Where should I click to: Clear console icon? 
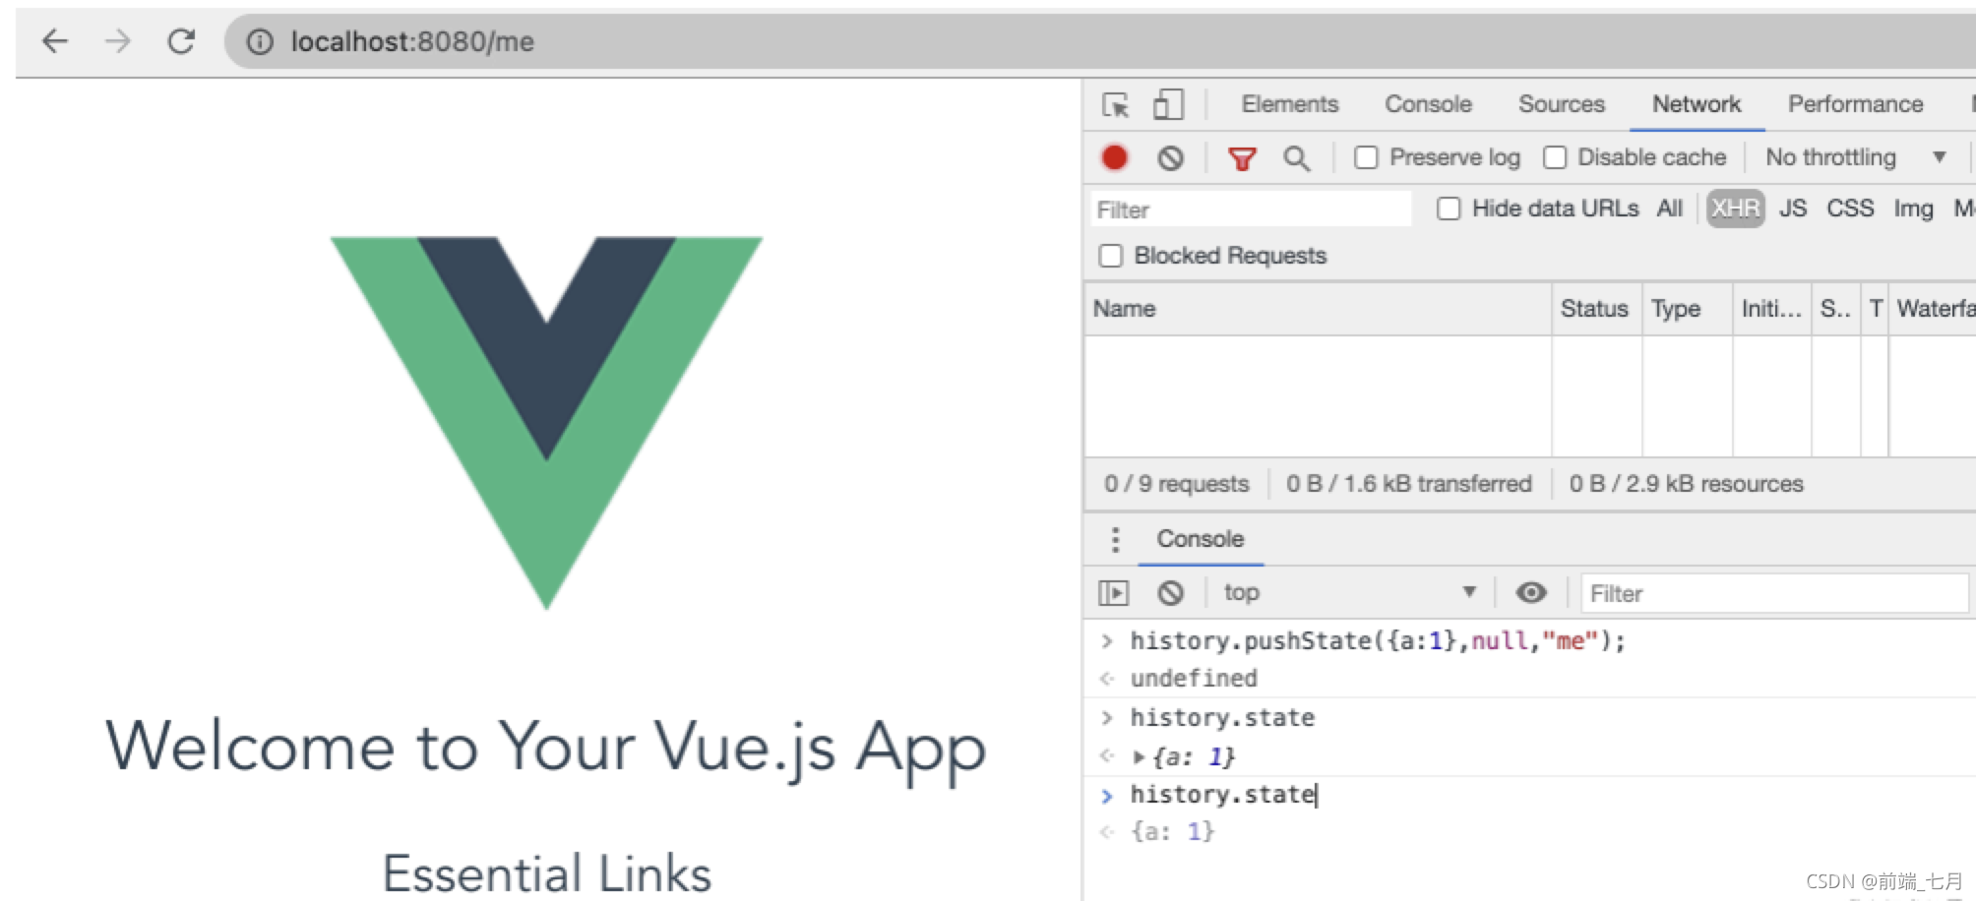point(1170,593)
